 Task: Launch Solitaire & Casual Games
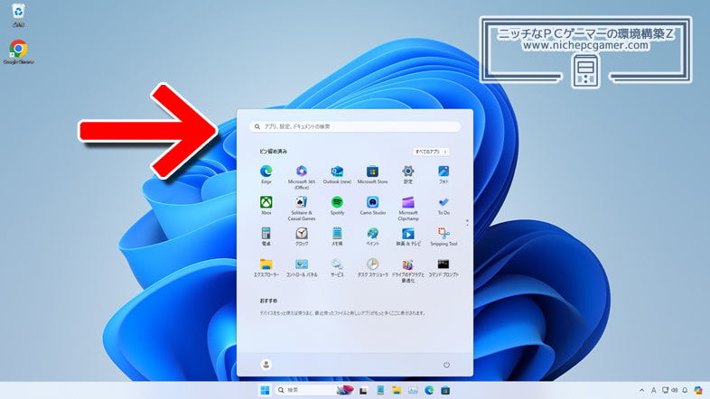tap(302, 209)
